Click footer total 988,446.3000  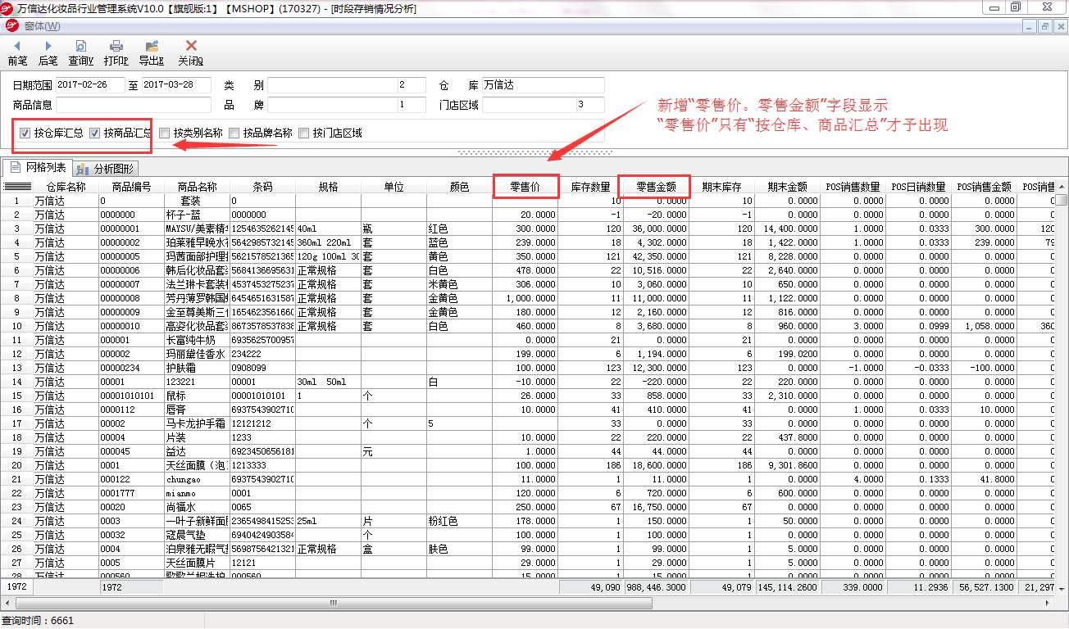click(x=657, y=587)
